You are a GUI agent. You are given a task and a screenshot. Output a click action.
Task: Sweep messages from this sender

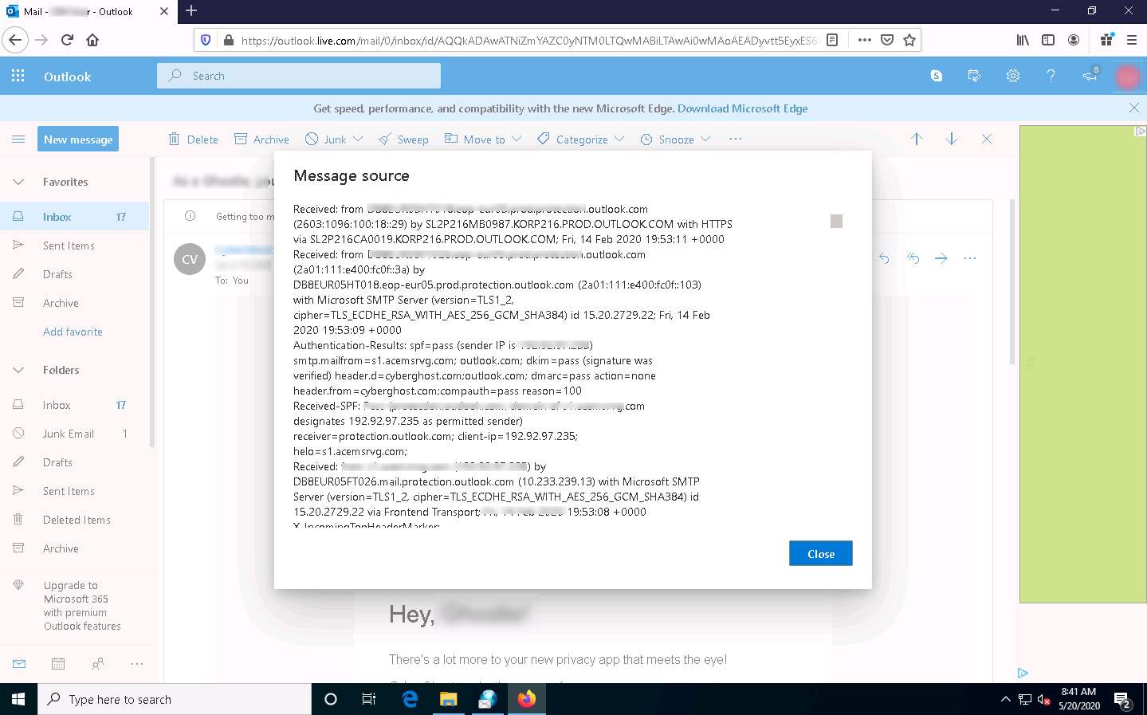[x=403, y=139]
